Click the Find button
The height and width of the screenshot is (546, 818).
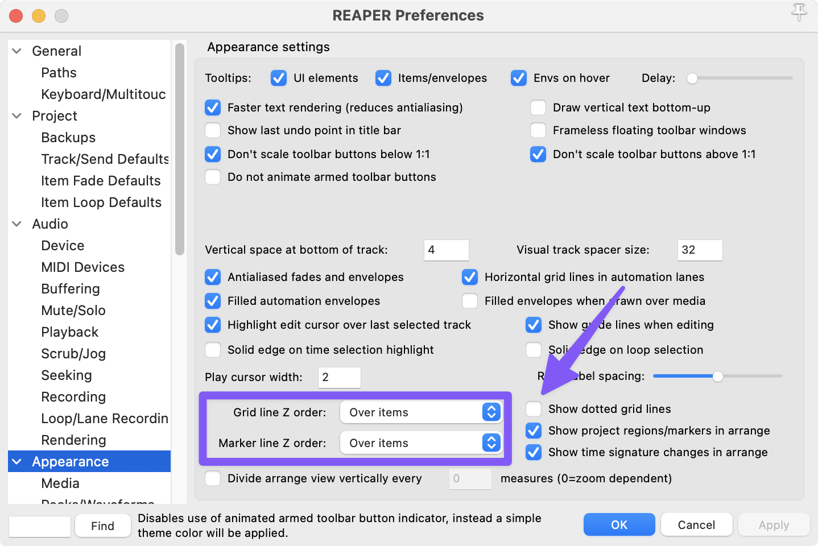pyautogui.click(x=102, y=526)
